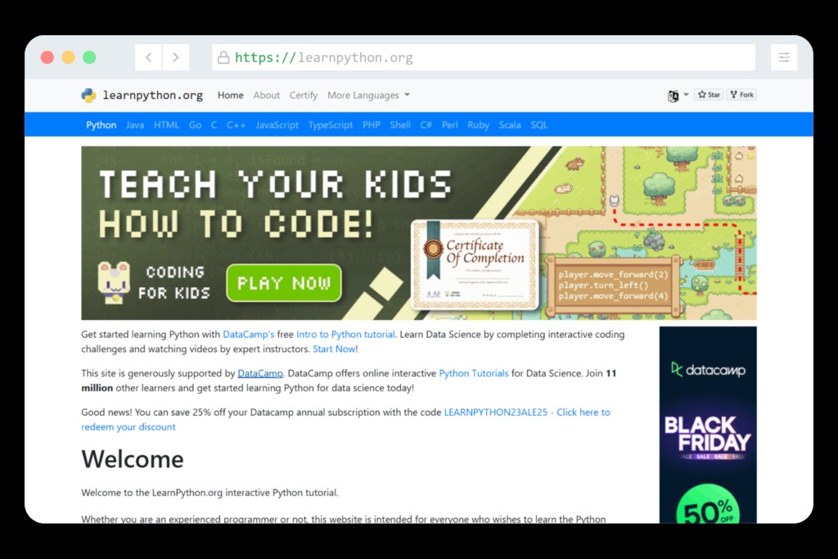Select the Scala language tab

tap(510, 125)
